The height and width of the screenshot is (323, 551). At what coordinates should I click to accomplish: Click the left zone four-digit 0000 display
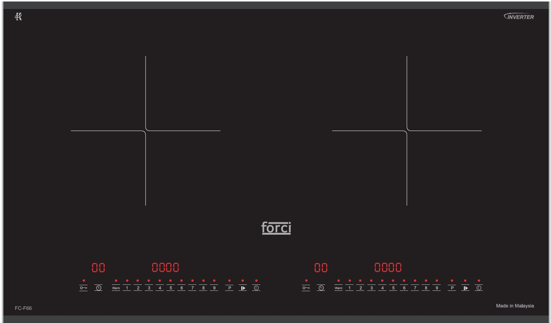(x=165, y=267)
